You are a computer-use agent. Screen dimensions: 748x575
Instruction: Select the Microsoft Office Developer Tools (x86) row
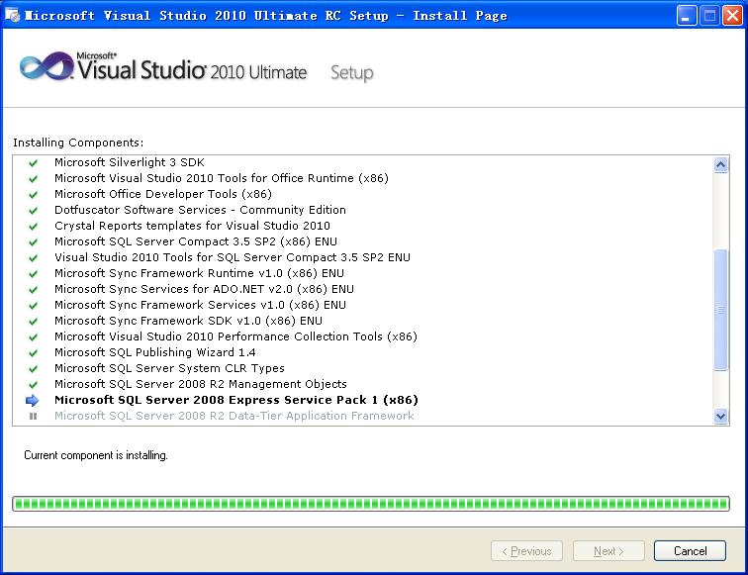click(163, 194)
